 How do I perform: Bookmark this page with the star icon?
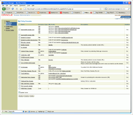coord(101,9)
